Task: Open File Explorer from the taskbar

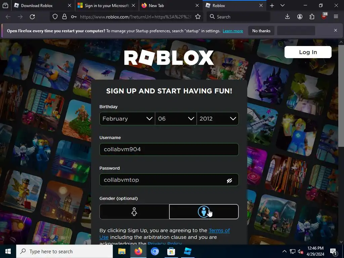Action: pyautogui.click(x=122, y=251)
